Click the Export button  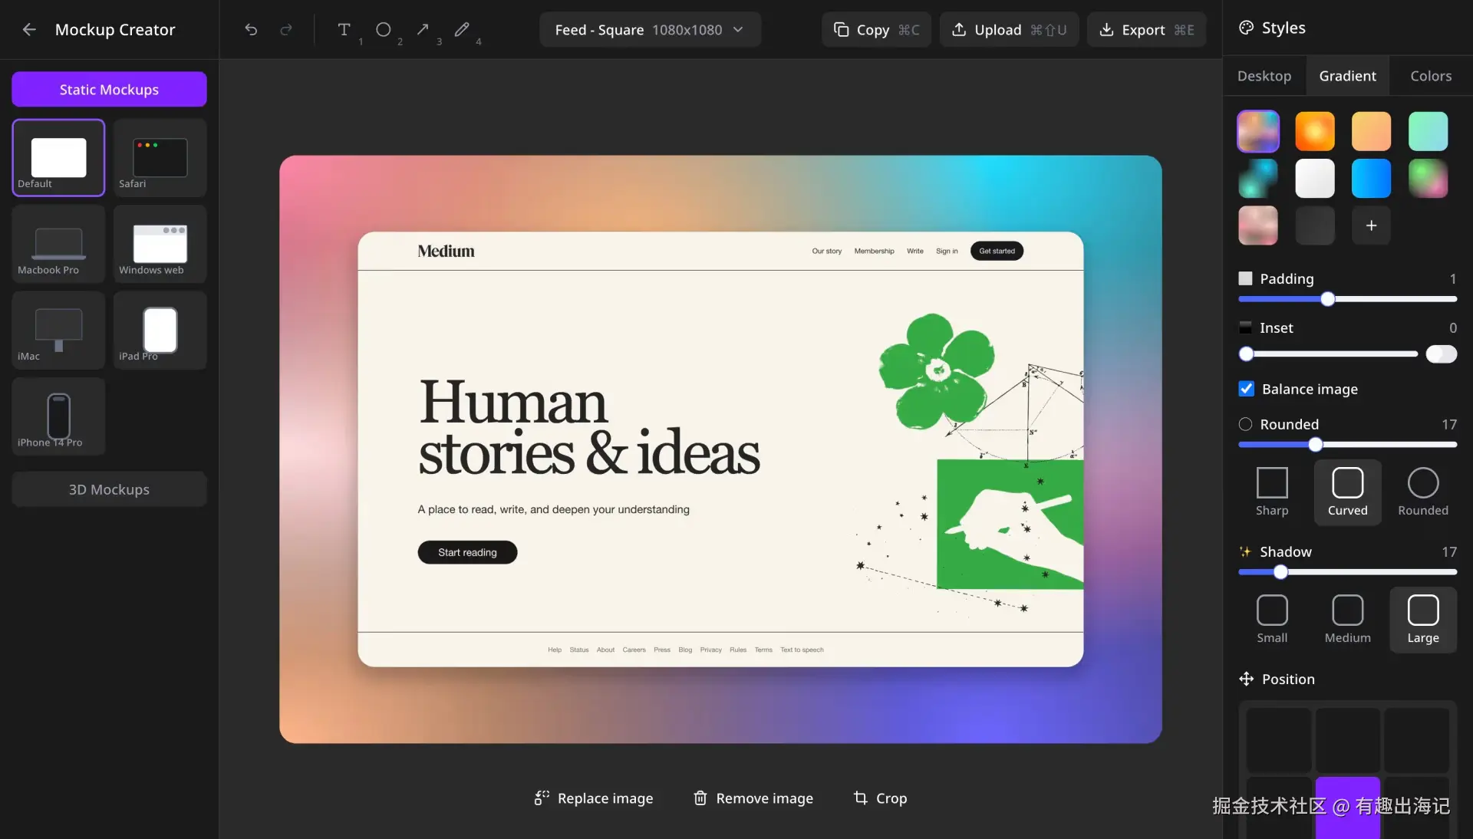click(x=1146, y=30)
